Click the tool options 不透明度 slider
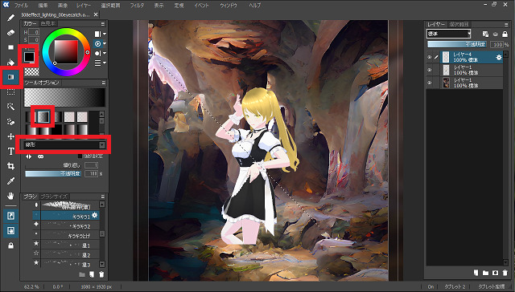The width and height of the screenshot is (515, 292). tap(53, 173)
